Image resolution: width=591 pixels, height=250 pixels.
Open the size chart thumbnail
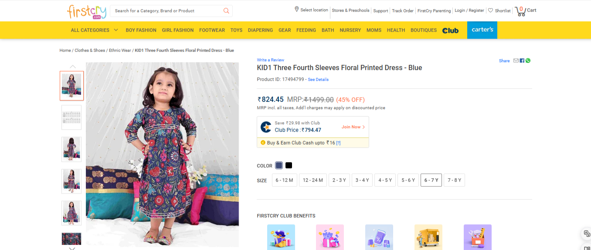click(x=71, y=117)
